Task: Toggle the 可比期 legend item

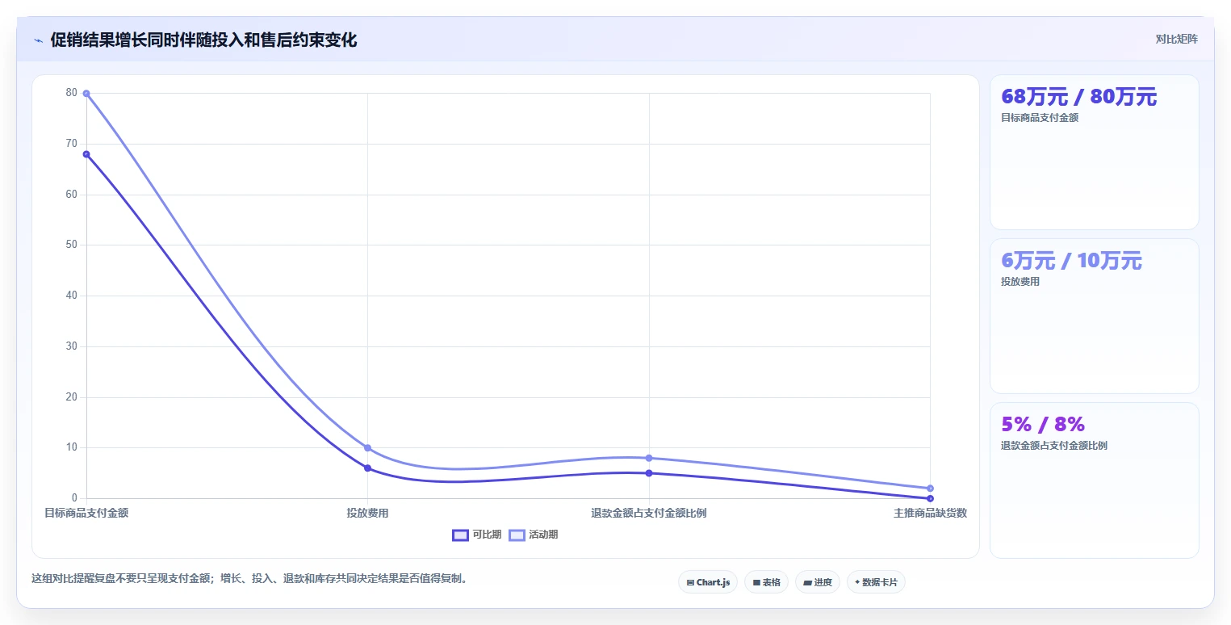Action: coord(477,535)
